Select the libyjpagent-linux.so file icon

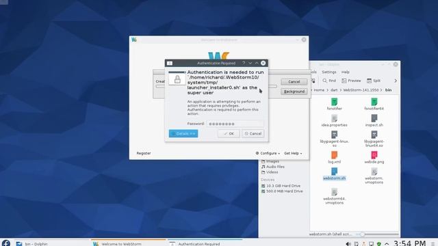click(335, 135)
